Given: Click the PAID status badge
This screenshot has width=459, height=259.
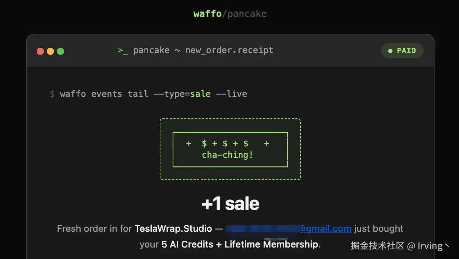Looking at the screenshot, I should click(x=402, y=51).
